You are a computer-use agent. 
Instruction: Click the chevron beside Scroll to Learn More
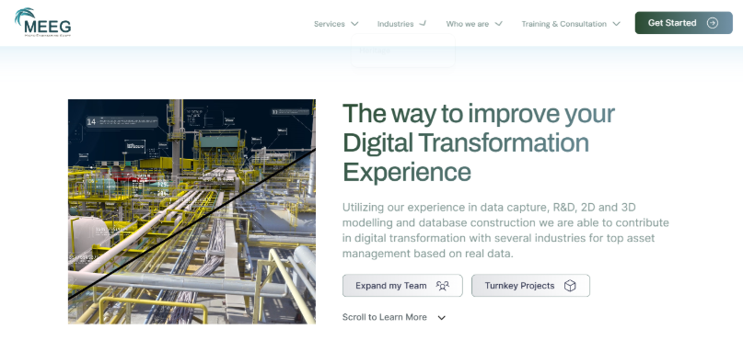click(442, 318)
